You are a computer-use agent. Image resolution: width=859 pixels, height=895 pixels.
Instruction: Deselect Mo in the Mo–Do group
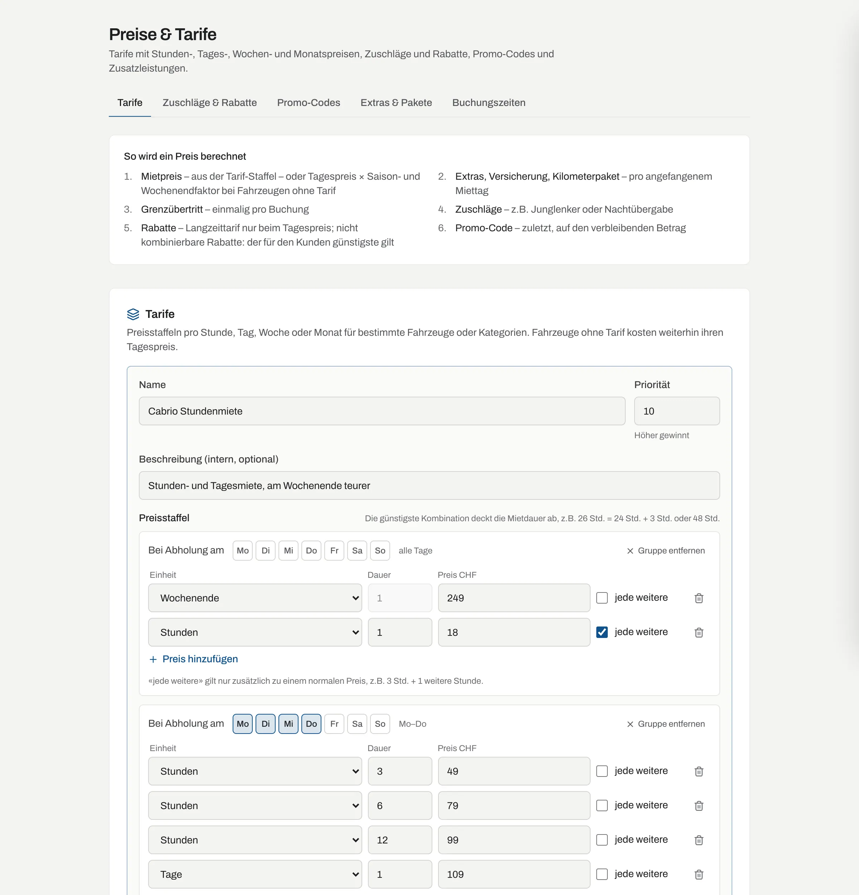(x=243, y=724)
